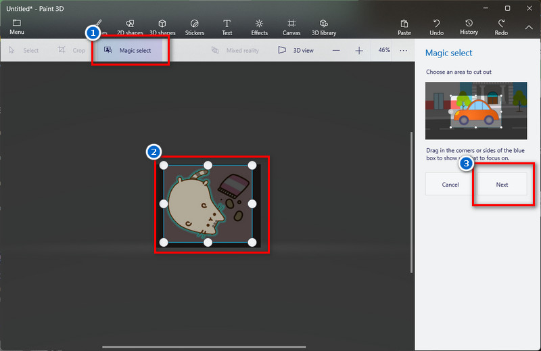Viewport: 541px width, 351px height.
Task: Activate Magic select
Action: point(128,51)
